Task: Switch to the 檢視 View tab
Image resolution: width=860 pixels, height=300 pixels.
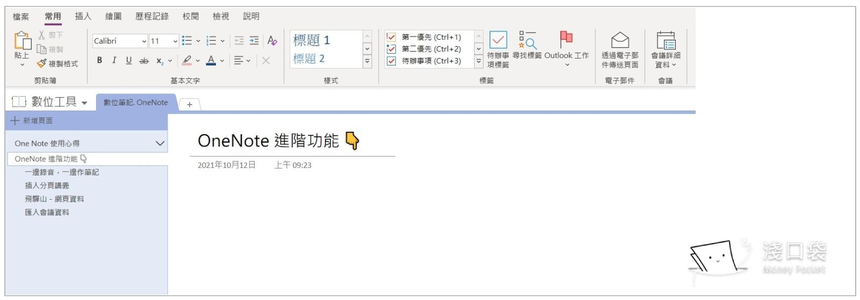Action: (x=221, y=17)
